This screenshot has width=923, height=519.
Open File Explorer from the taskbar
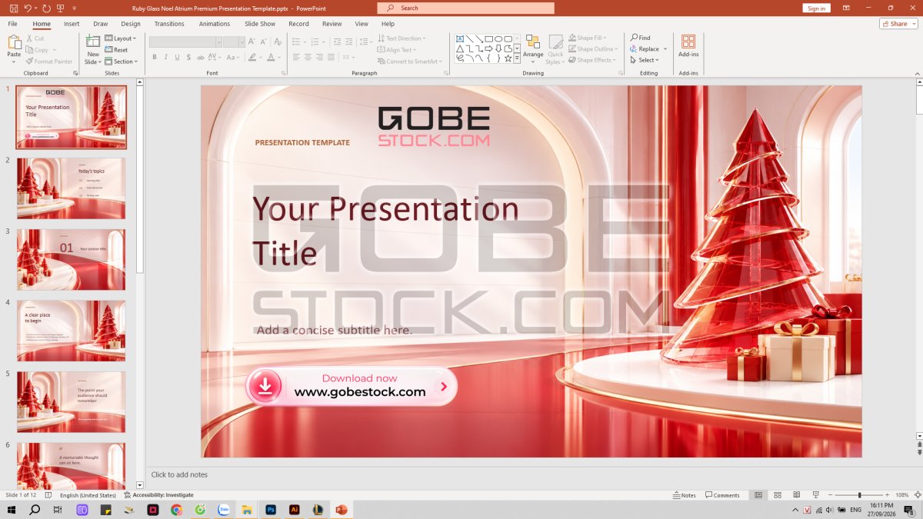coord(247,510)
